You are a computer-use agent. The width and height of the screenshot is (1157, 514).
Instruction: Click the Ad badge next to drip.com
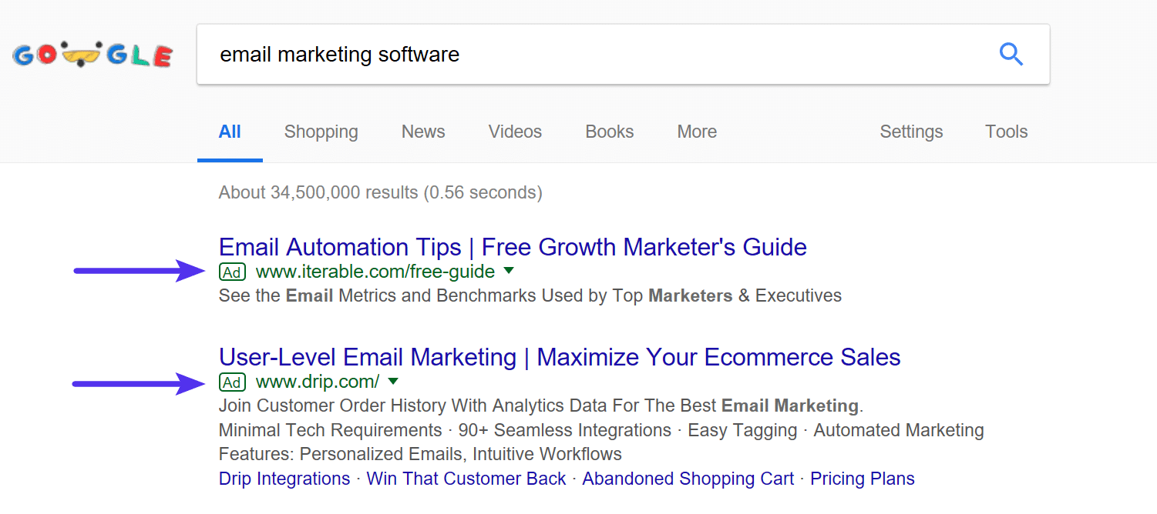pos(232,381)
